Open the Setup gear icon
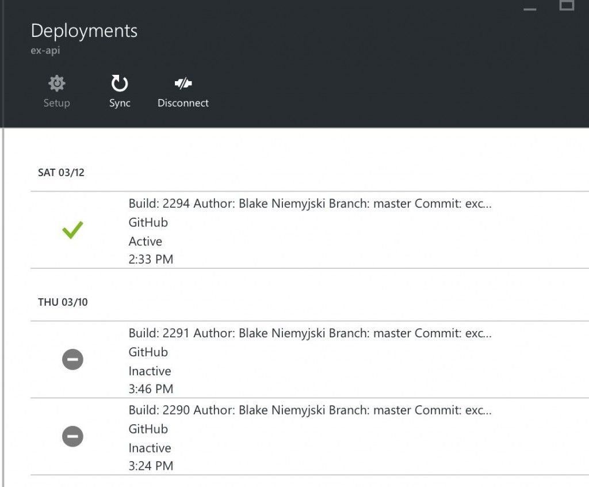Image resolution: width=589 pixels, height=487 pixels. [x=56, y=84]
